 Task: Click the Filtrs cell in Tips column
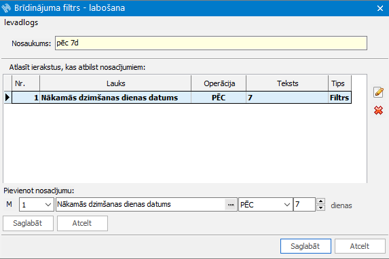coord(339,98)
